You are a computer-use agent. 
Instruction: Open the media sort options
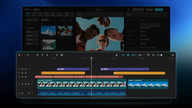[x=66, y=20]
